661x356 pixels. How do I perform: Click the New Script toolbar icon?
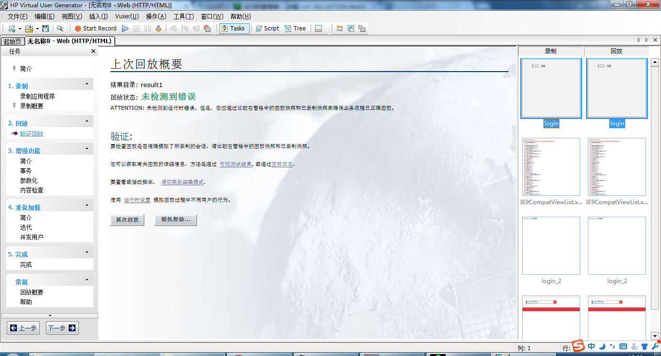pos(12,29)
